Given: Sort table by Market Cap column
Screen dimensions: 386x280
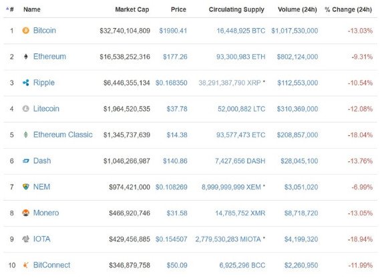Looking at the screenshot, I should 132,9.
